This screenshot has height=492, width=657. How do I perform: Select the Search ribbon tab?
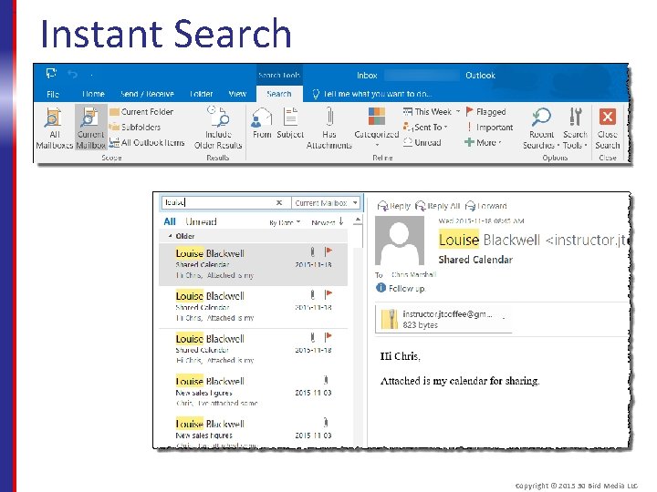click(x=279, y=94)
